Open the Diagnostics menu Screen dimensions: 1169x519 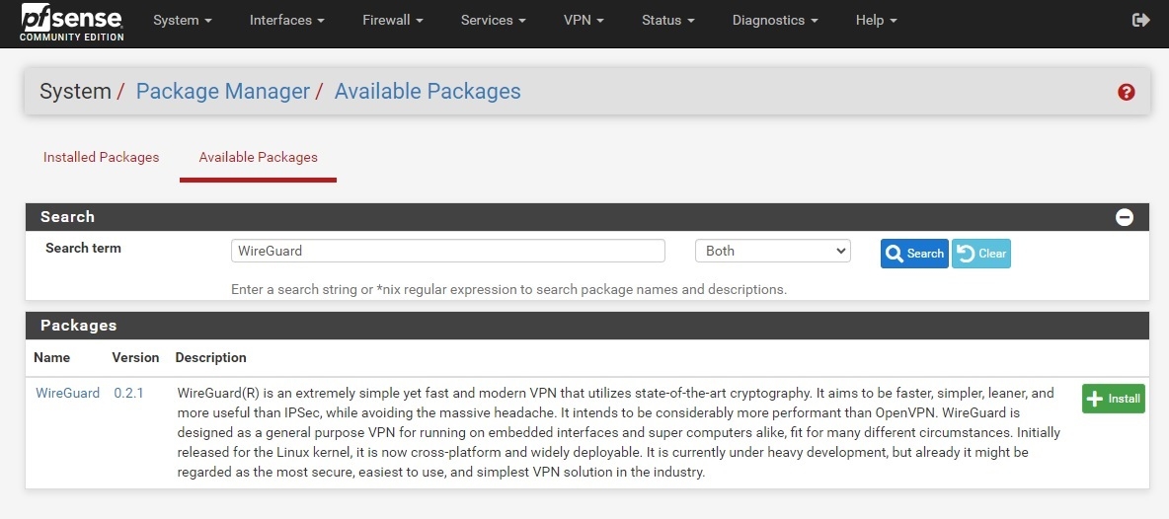pyautogui.click(x=774, y=20)
